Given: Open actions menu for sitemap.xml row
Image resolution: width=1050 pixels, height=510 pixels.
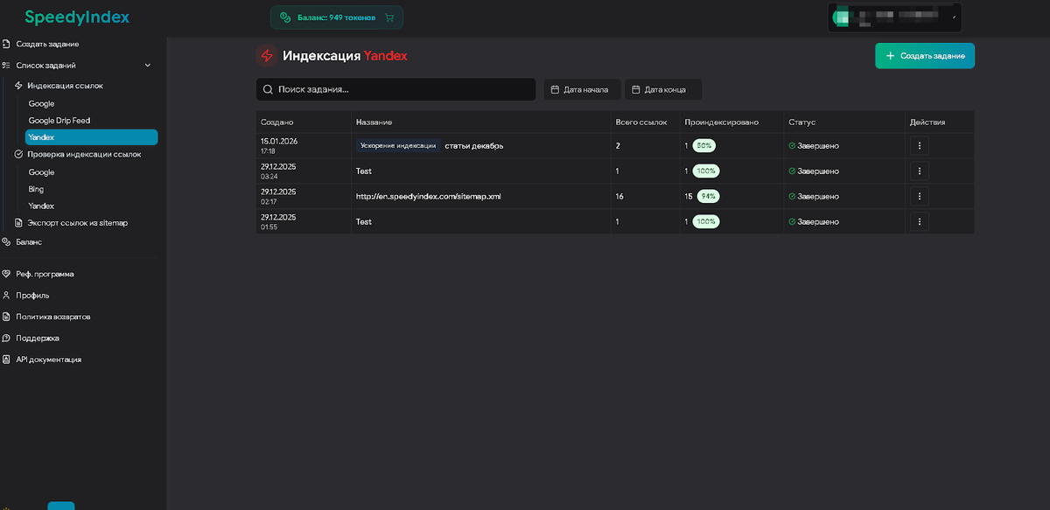Looking at the screenshot, I should [x=919, y=197].
